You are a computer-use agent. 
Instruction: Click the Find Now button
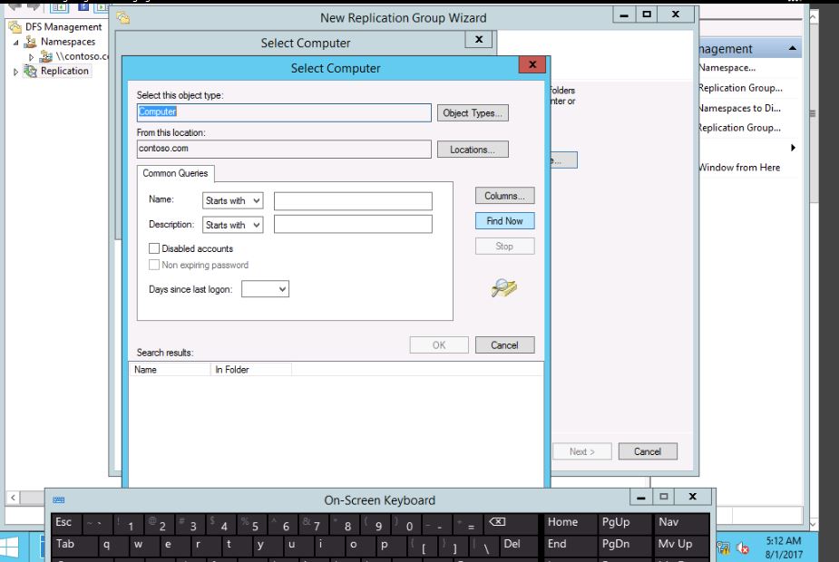coord(504,221)
